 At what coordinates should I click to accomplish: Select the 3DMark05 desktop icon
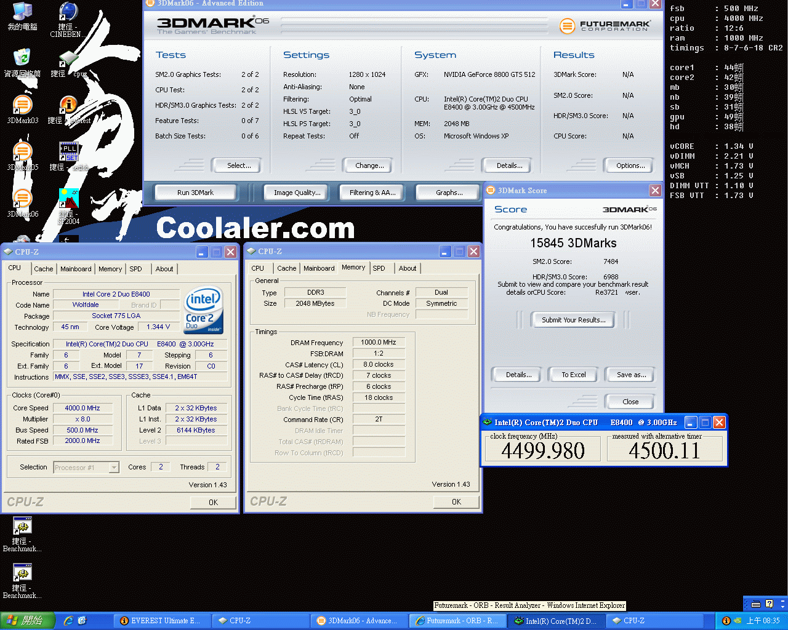pyautogui.click(x=22, y=156)
